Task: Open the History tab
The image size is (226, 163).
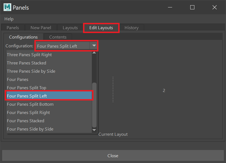Action: 132,28
